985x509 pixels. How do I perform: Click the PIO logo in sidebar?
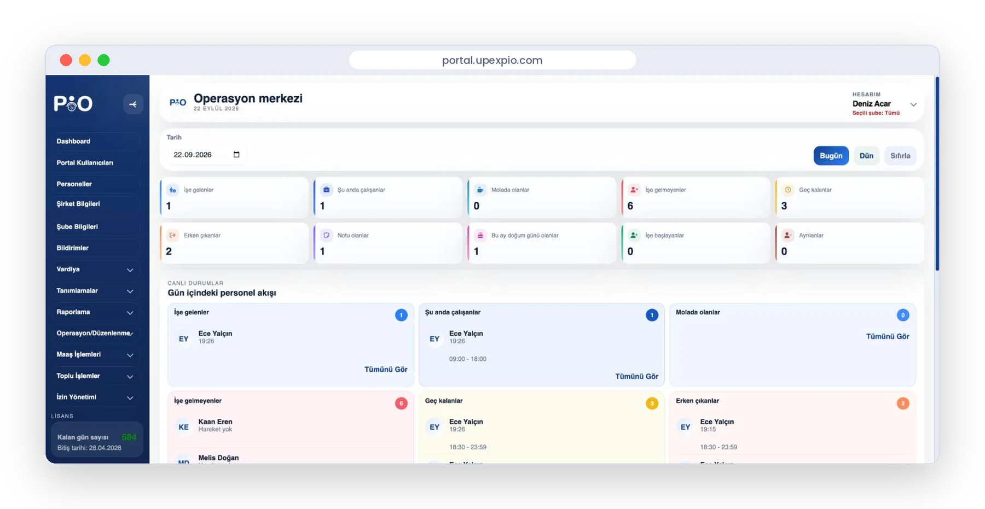[73, 103]
